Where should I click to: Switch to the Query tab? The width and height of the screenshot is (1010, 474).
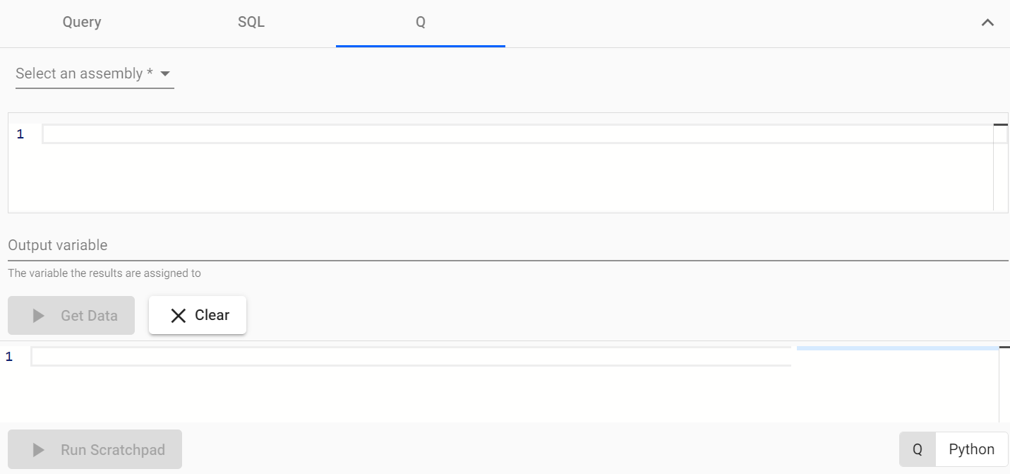[x=82, y=23]
